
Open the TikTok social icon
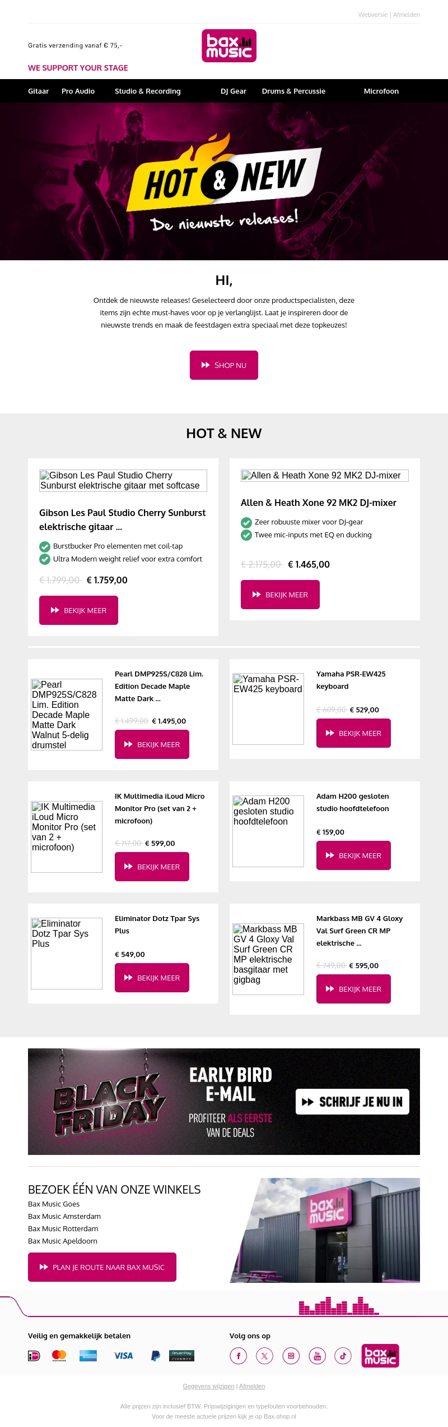[x=343, y=1356]
